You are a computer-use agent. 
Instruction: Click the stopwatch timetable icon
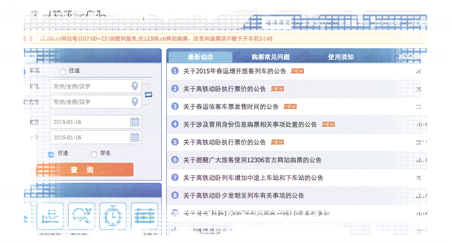click(113, 216)
